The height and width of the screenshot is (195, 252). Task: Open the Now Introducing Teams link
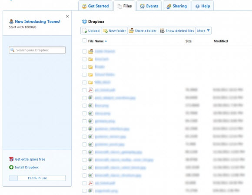pos(38,22)
